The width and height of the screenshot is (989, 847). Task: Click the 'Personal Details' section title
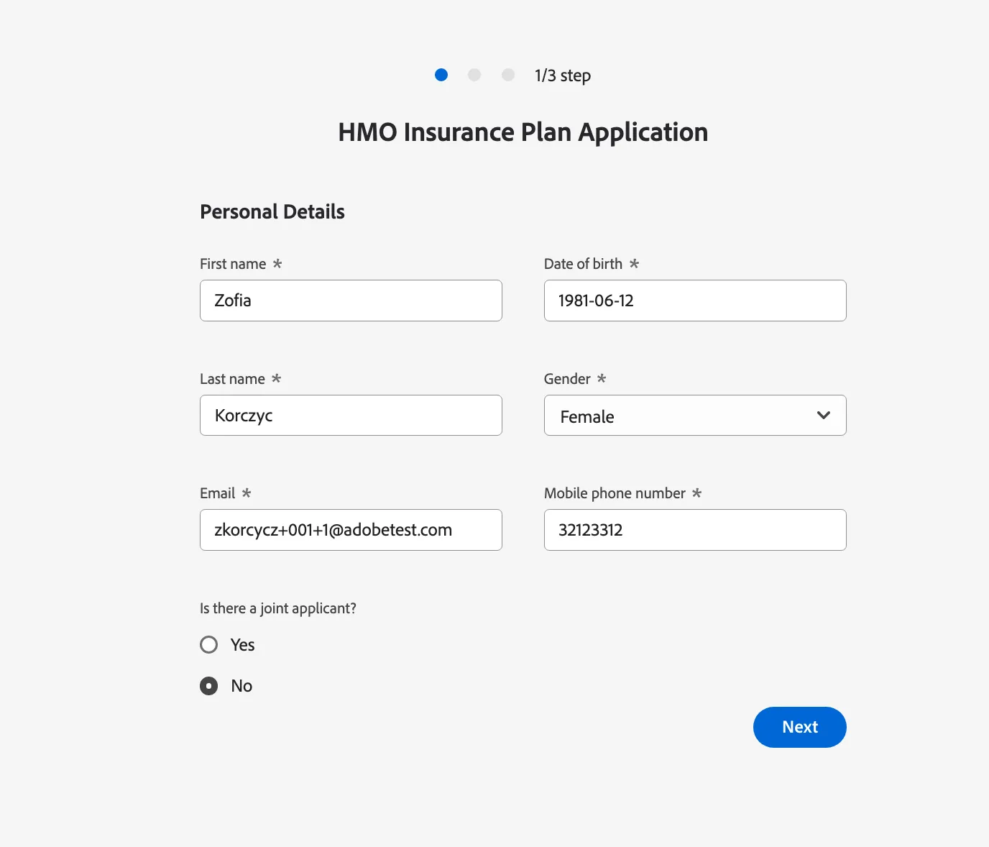(272, 212)
